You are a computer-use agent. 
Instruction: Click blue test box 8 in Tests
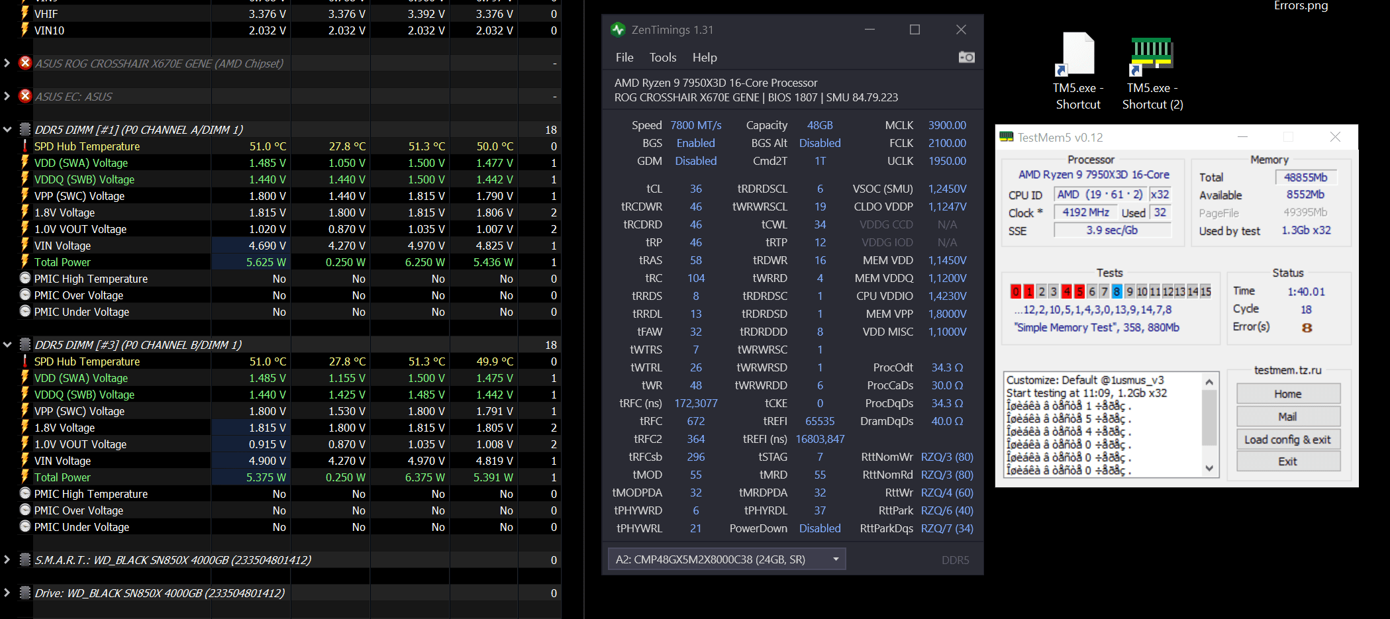1117,291
